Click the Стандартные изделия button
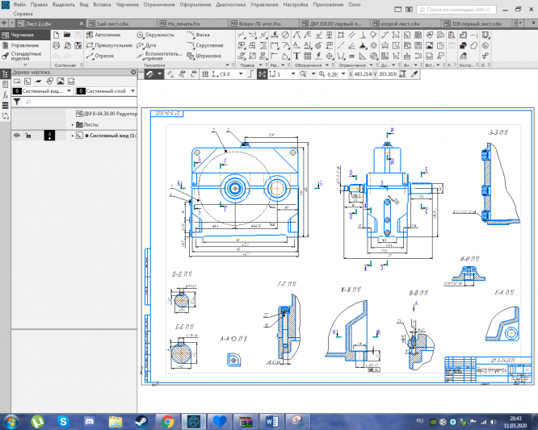This screenshot has width=538, height=430. tap(24, 57)
